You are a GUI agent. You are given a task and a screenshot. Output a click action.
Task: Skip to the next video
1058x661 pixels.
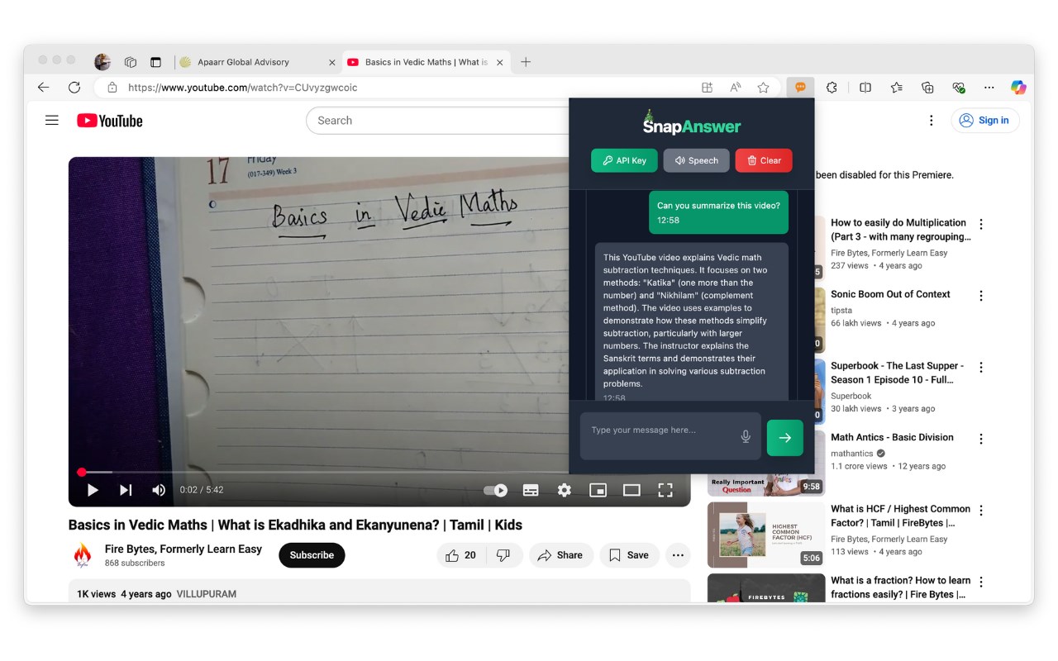pos(126,490)
